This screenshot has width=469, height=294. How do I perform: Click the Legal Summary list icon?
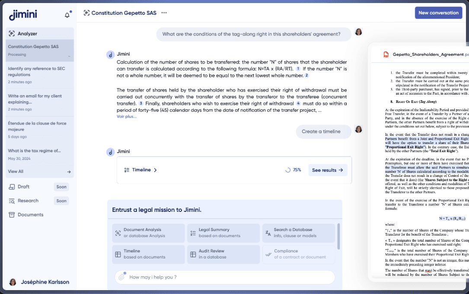193,233
